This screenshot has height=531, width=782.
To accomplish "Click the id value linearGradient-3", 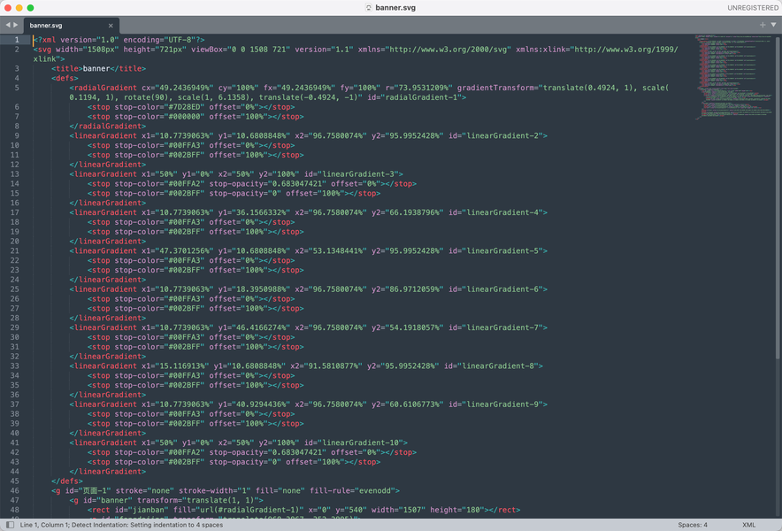I will (357, 173).
